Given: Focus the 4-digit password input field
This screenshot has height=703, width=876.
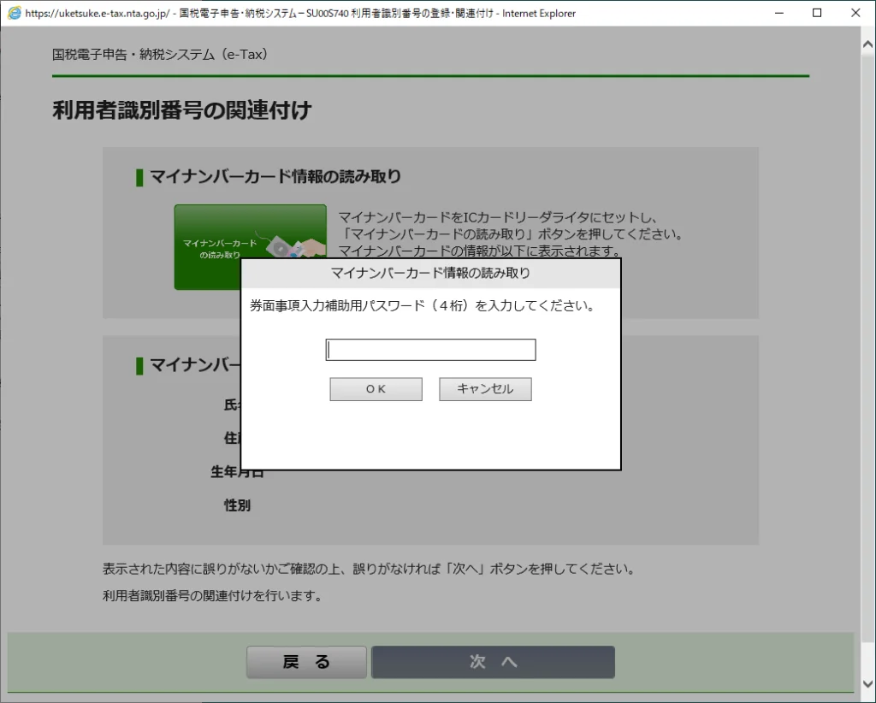Looking at the screenshot, I should pyautogui.click(x=431, y=350).
